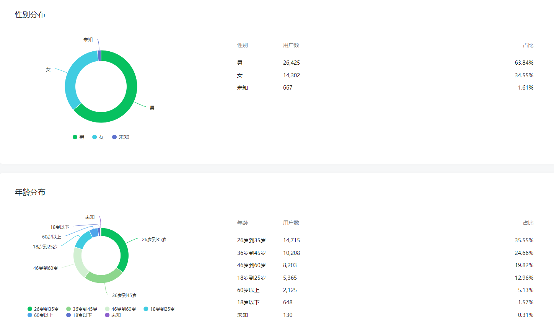Select the 14,715 user count cell
This screenshot has width=554, height=333.
point(292,240)
